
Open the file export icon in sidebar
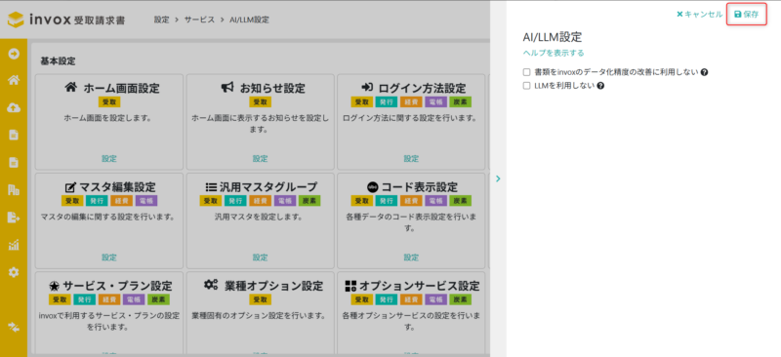click(14, 218)
